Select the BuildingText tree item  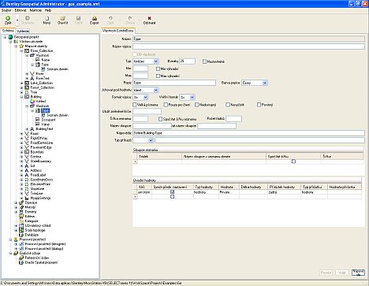click(44, 129)
